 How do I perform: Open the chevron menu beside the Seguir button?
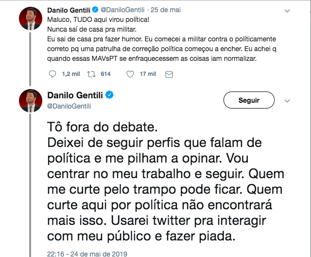[x=287, y=101]
